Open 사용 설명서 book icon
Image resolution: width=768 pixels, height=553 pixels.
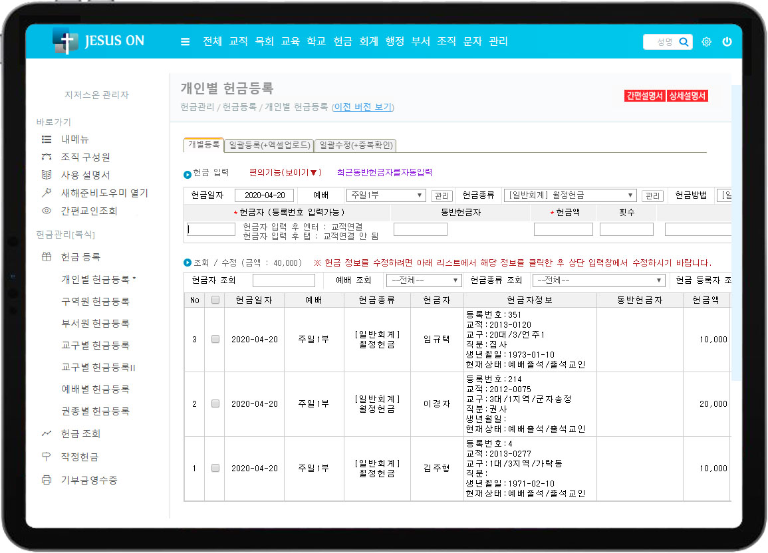47,175
